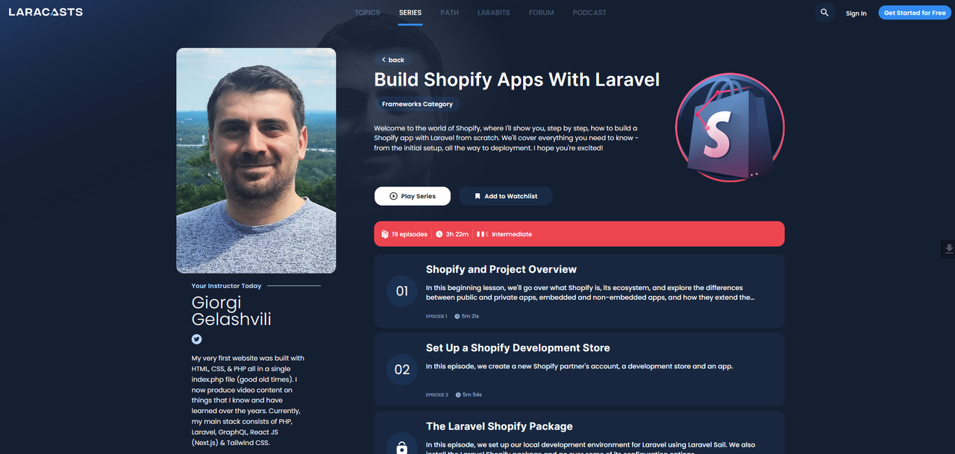Open the search magnifier icon
Image resolution: width=955 pixels, height=454 pixels.
(x=824, y=13)
